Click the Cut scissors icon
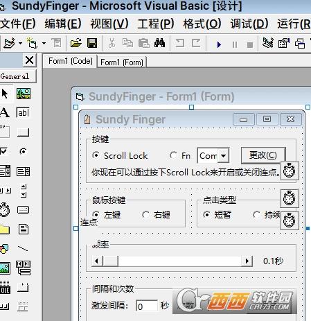Image resolution: width=311 pixels, height=321 pixels. 112,43
